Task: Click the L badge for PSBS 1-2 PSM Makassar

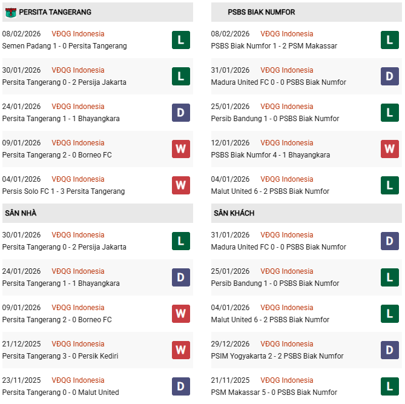Action: (389, 40)
